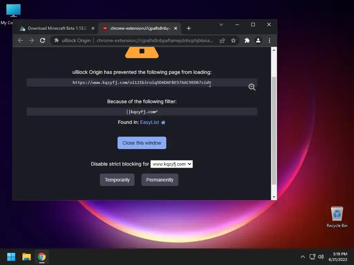The width and height of the screenshot is (354, 265).
Task: Show hidden system tray icons
Action: [303, 257]
